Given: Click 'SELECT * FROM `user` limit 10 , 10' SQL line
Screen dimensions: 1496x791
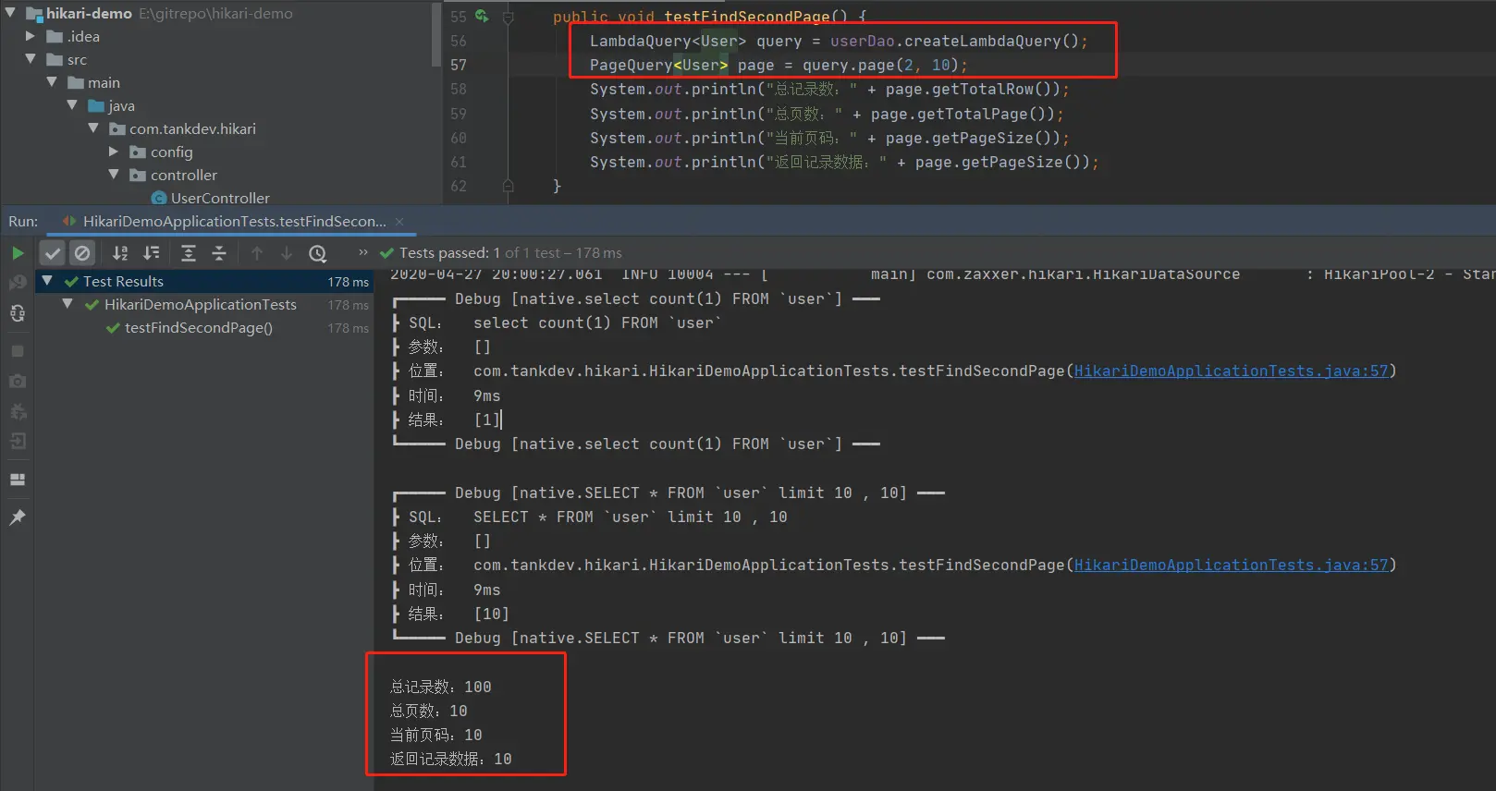Looking at the screenshot, I should [631, 517].
